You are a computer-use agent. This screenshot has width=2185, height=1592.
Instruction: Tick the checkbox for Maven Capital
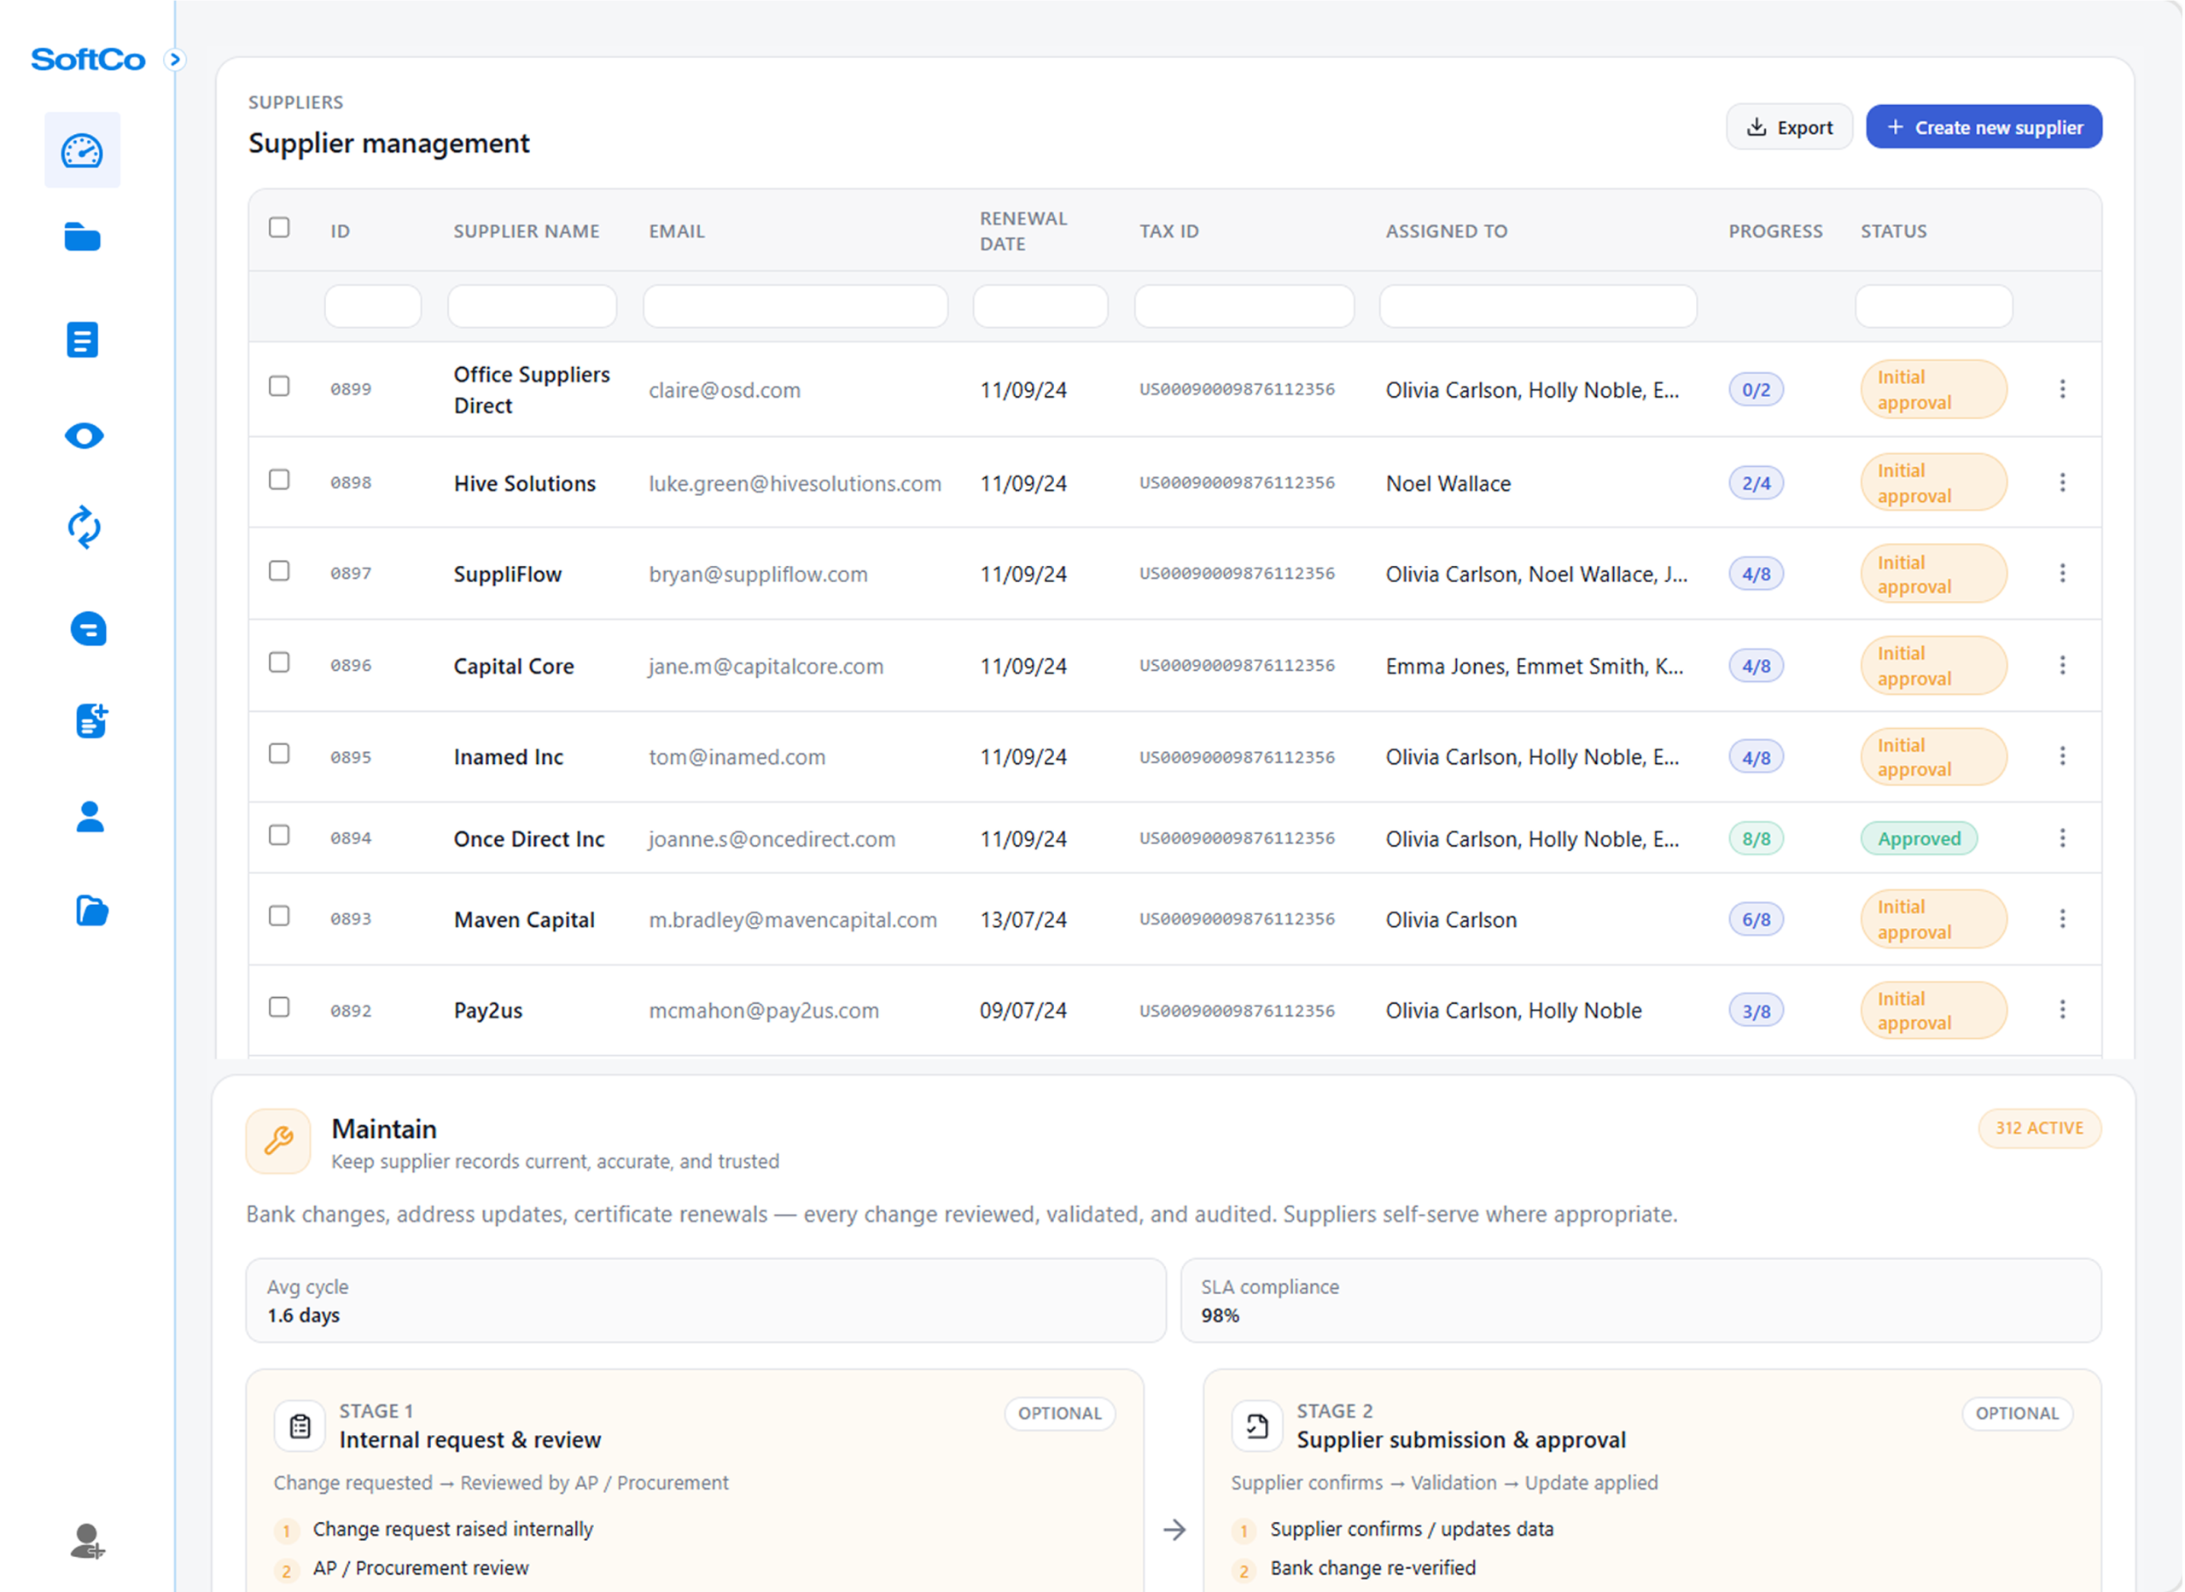279,917
